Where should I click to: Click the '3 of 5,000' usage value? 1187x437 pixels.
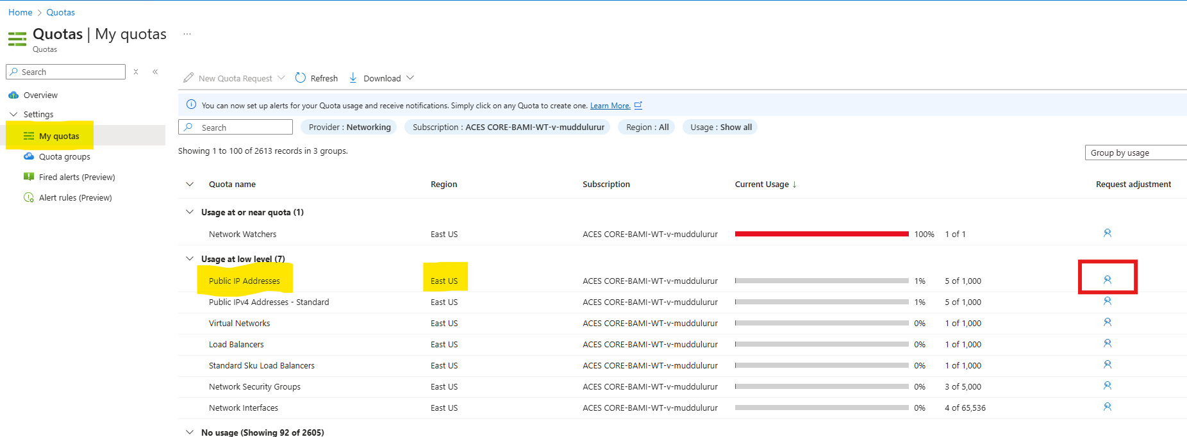[963, 386]
